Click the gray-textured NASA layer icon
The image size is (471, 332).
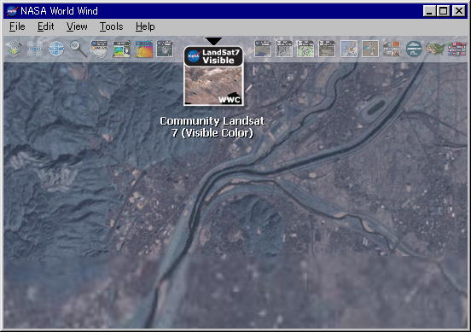tap(284, 49)
